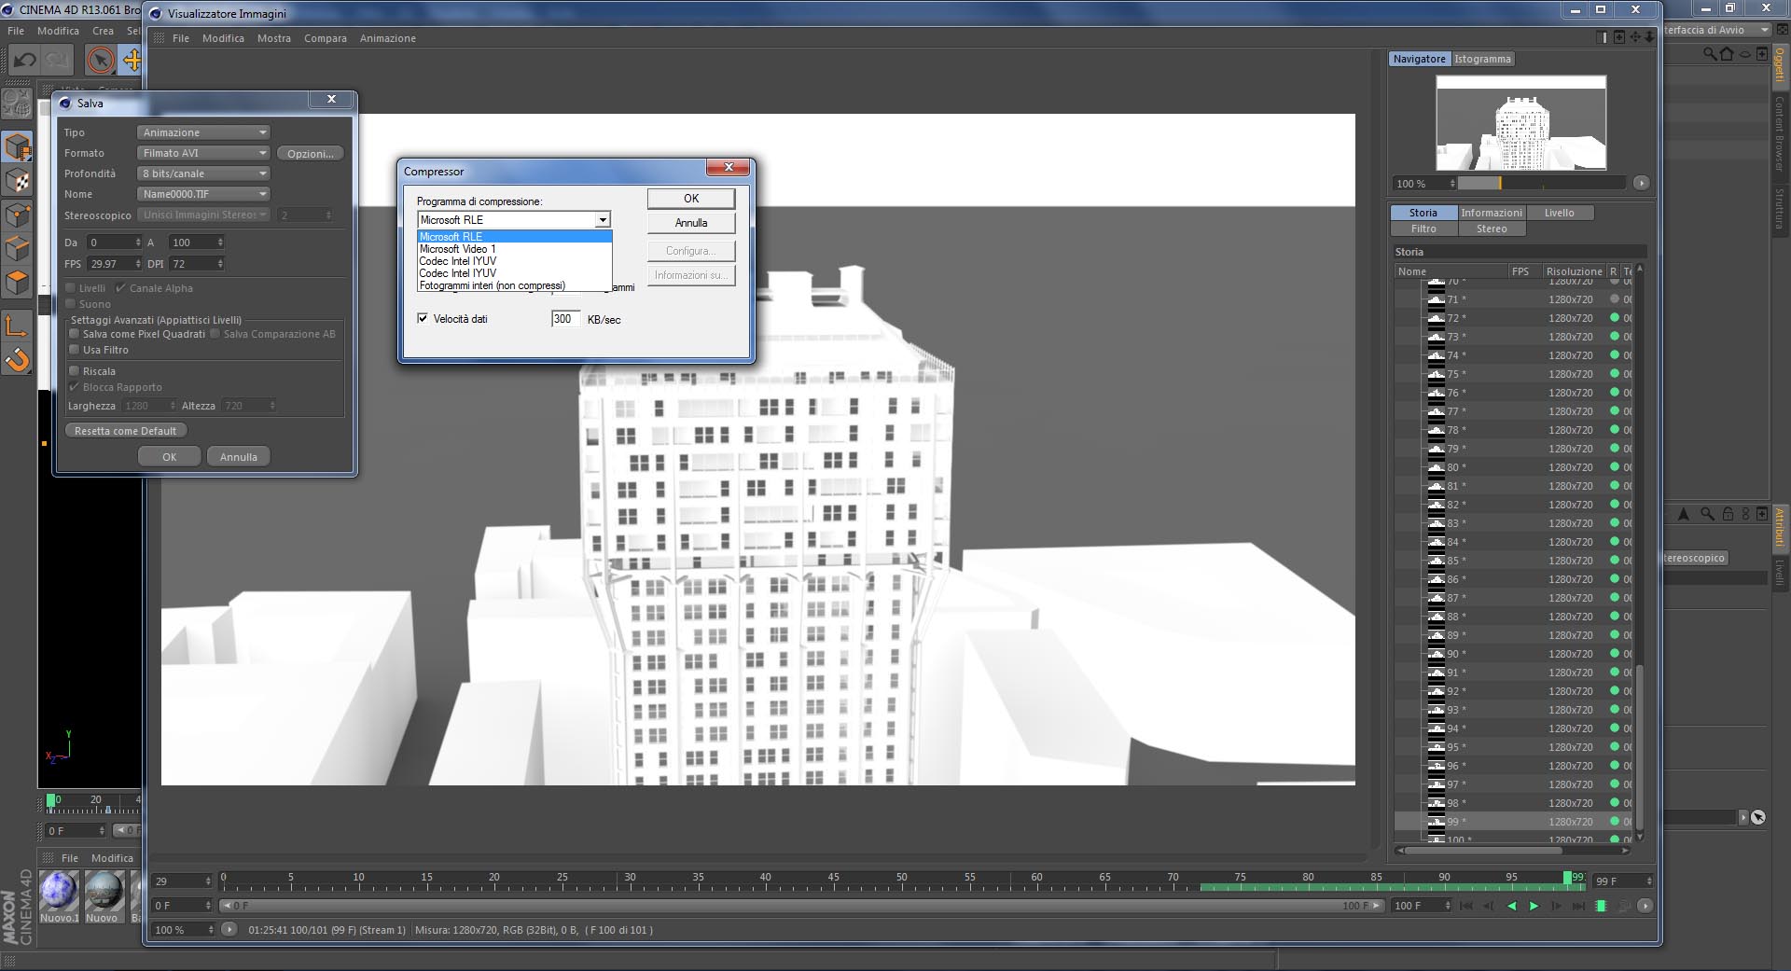Jump to the last frame in the image viewer
This screenshot has width=1791, height=971.
[x=1578, y=906]
